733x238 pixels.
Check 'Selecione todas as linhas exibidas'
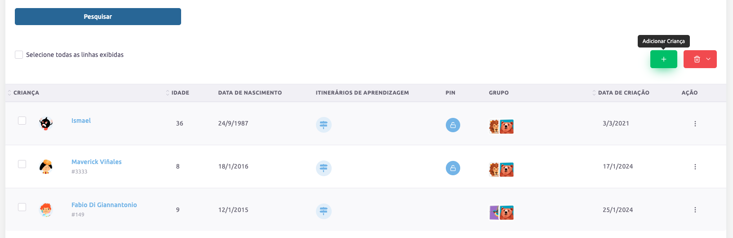tap(19, 55)
